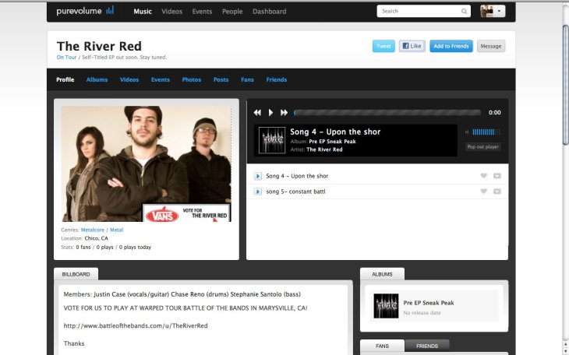The width and height of the screenshot is (569, 355).
Task: Select the FANS panel tab
Action: (x=382, y=346)
